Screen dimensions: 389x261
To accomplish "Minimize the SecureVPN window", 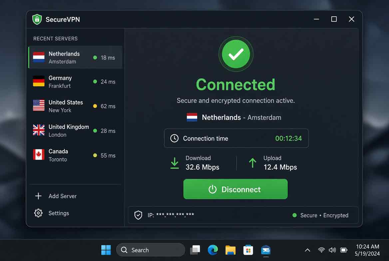I will pos(316,19).
